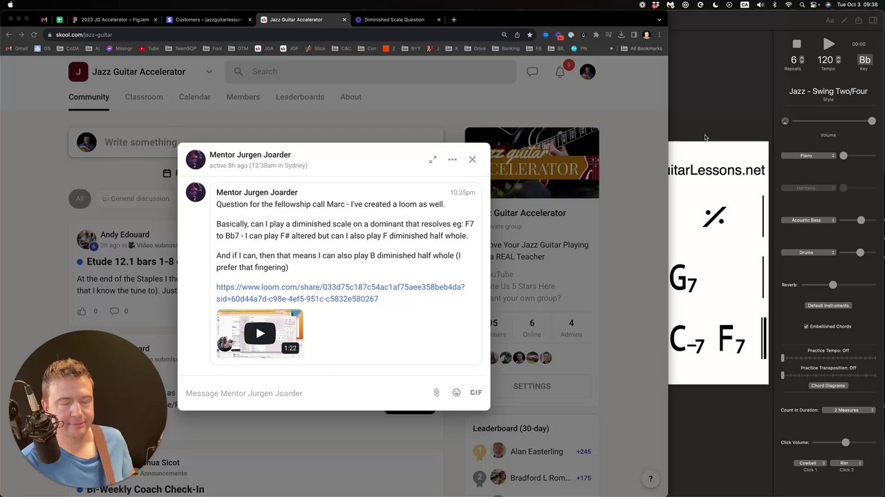885x497 pixels.
Task: Open the Gmail bookmark
Action: click(x=17, y=48)
